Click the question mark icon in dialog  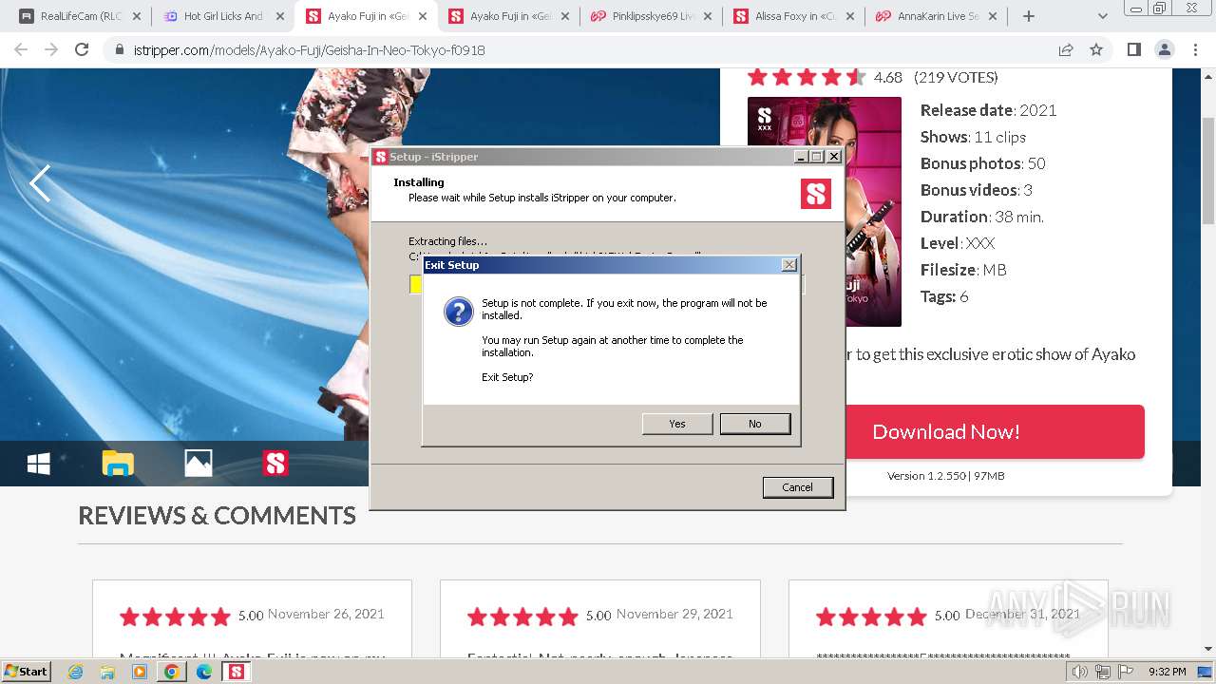458,312
